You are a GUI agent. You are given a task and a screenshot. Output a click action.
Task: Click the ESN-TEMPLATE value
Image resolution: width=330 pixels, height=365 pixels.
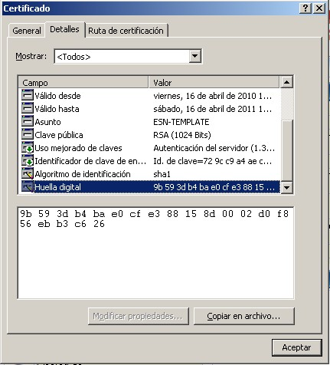tap(181, 122)
